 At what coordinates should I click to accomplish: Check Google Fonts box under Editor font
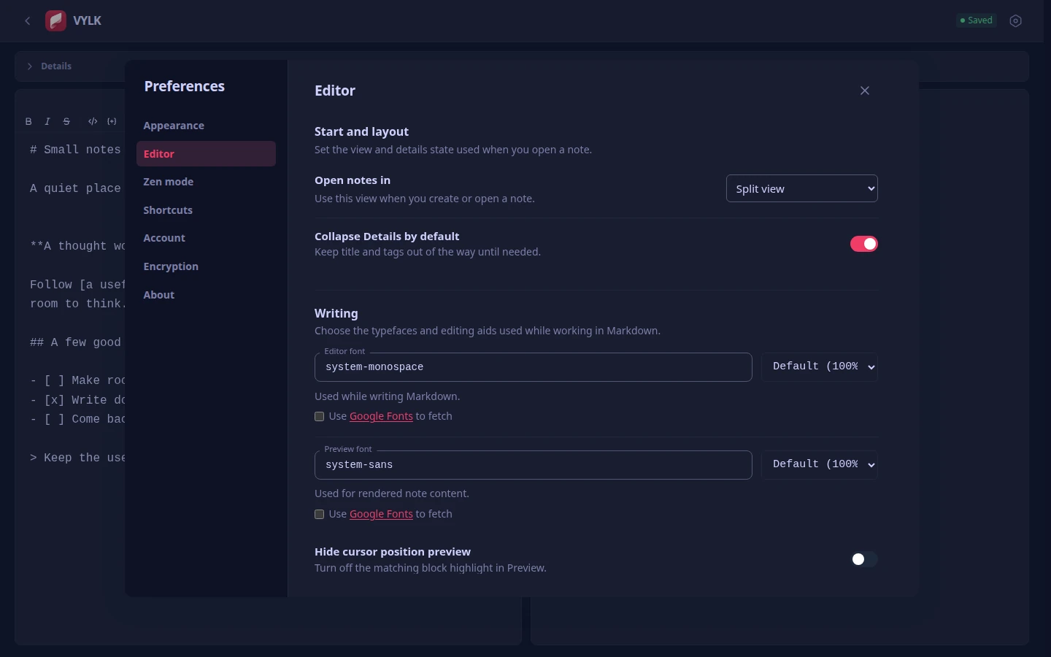(320, 417)
